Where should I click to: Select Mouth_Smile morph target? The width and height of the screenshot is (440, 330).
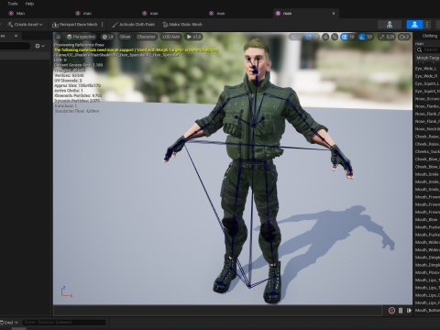pyautogui.click(x=427, y=174)
